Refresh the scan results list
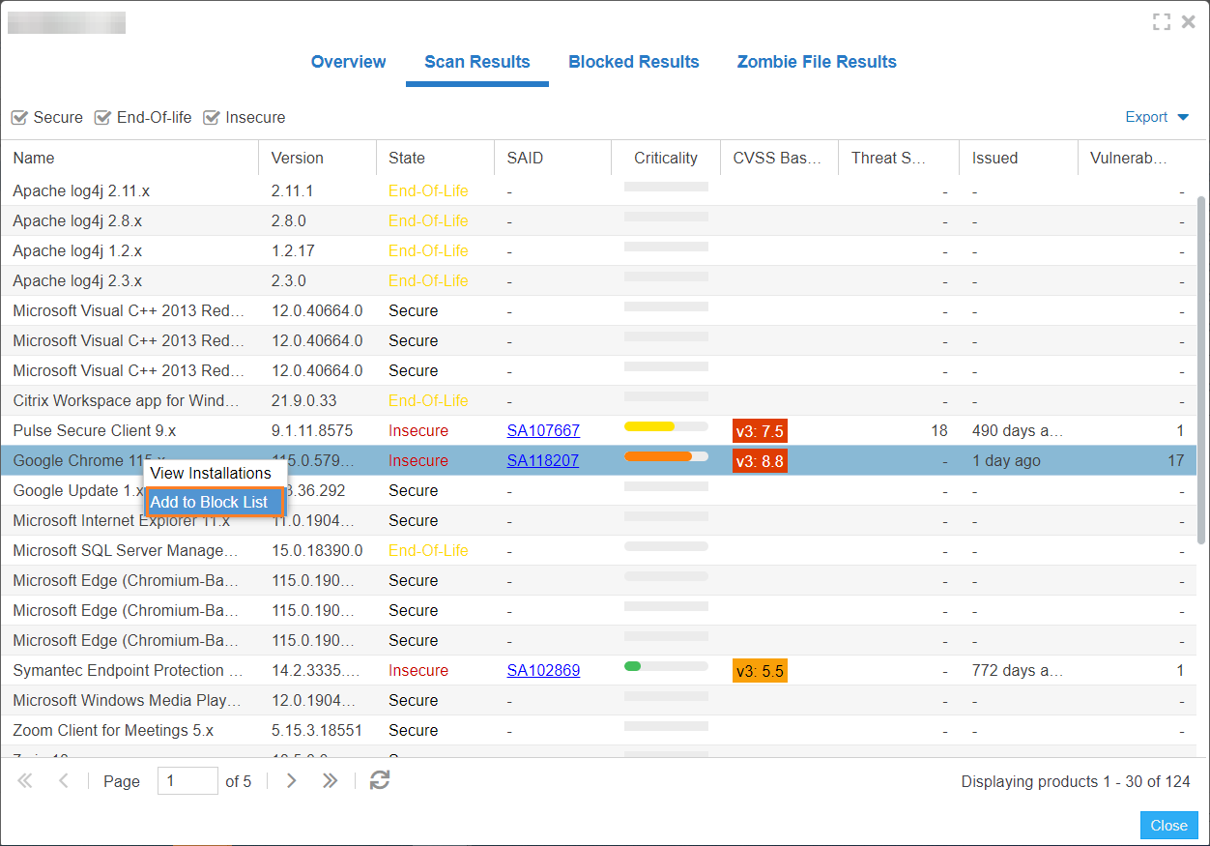 pos(380,780)
